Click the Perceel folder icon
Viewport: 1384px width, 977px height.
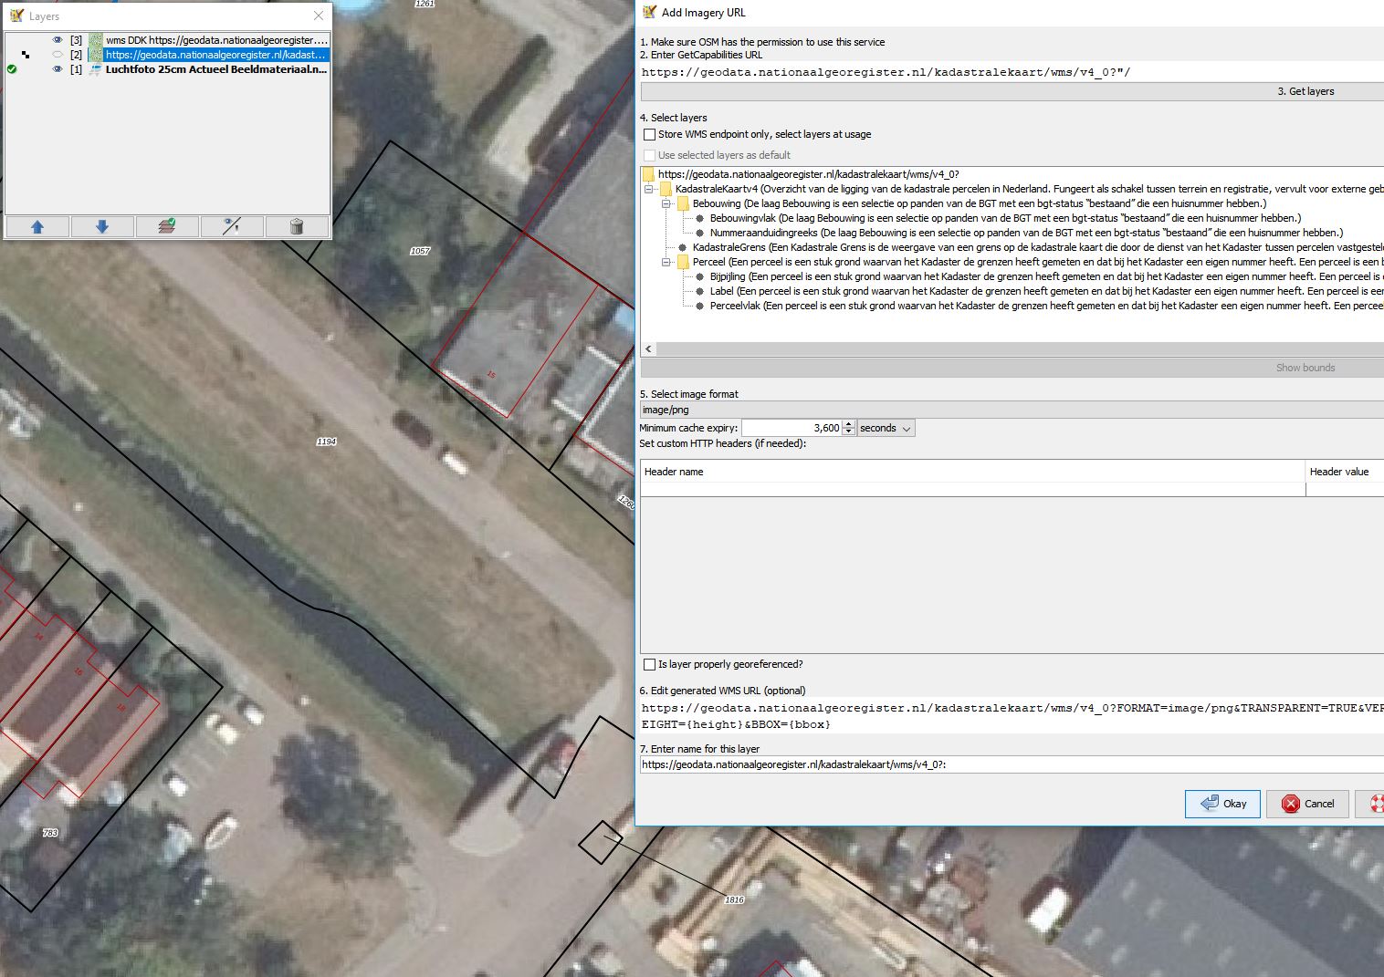click(683, 262)
